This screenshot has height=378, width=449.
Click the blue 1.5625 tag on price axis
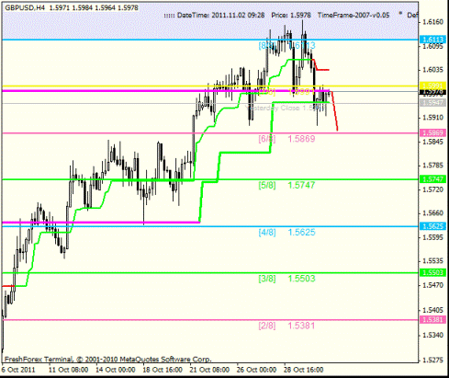point(432,226)
